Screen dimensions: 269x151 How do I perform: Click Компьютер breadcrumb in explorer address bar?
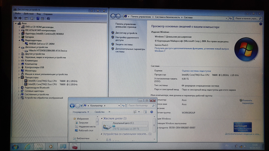click(x=96, y=106)
